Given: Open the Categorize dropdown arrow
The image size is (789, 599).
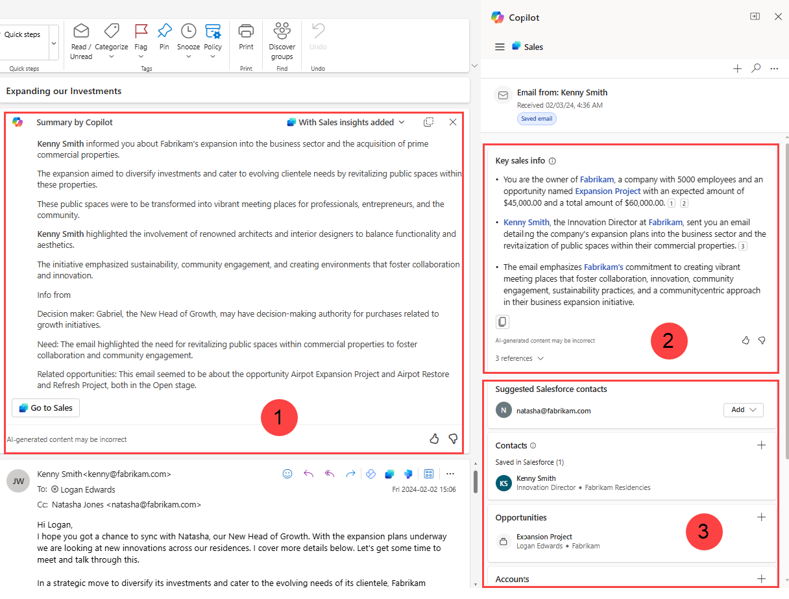Looking at the screenshot, I should point(112,56).
